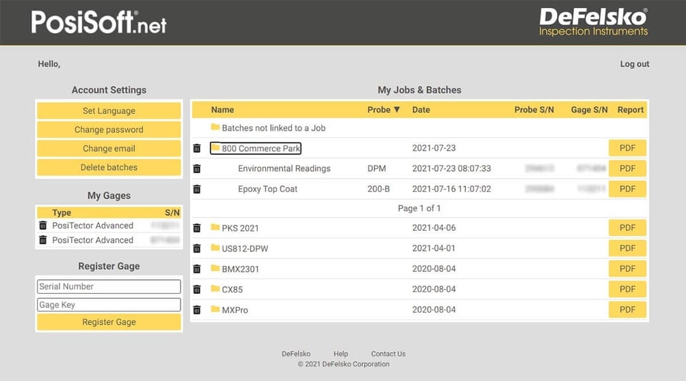Image resolution: width=686 pixels, height=381 pixels.
Task: Open the US812-DPW folder icon
Action: pyautogui.click(x=214, y=248)
